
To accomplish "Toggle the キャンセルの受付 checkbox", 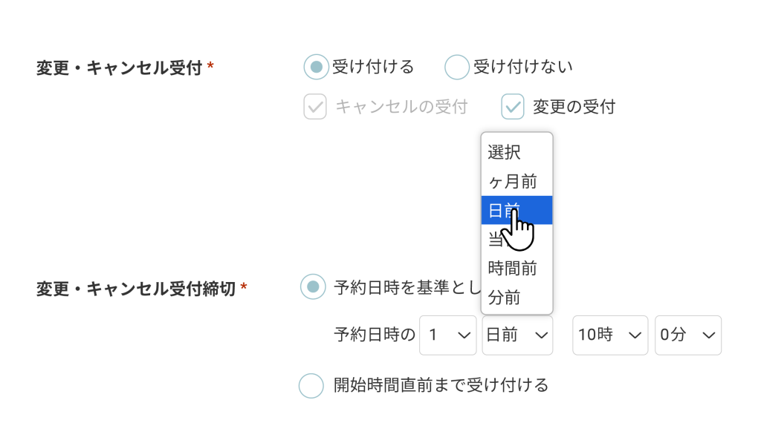I will pos(315,107).
